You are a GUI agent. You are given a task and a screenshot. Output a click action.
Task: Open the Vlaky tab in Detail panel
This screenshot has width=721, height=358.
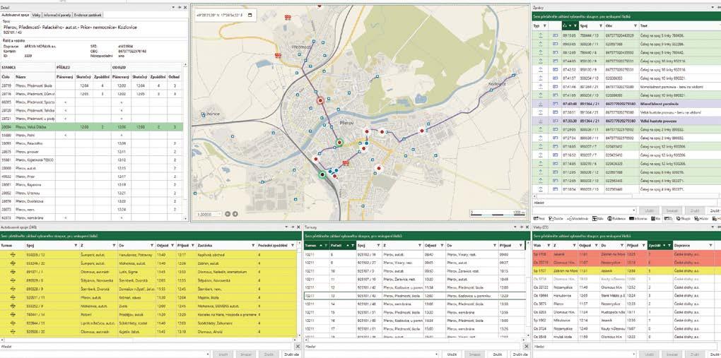pyautogui.click(x=35, y=15)
